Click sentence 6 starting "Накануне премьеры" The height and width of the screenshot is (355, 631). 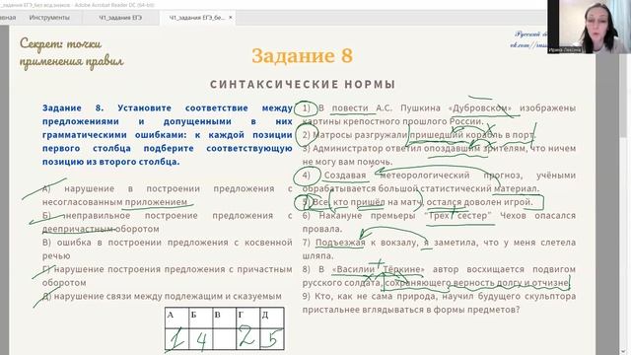pos(439,222)
